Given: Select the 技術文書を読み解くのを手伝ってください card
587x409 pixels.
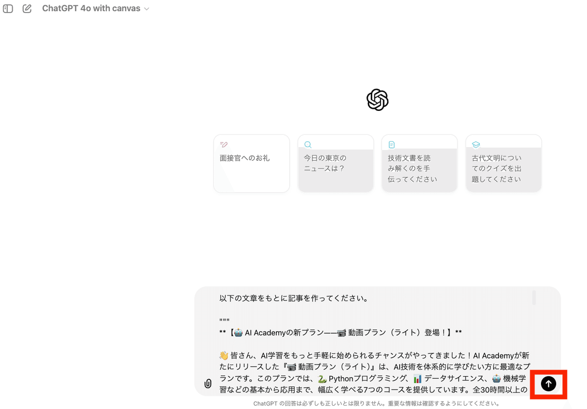Looking at the screenshot, I should (420, 164).
